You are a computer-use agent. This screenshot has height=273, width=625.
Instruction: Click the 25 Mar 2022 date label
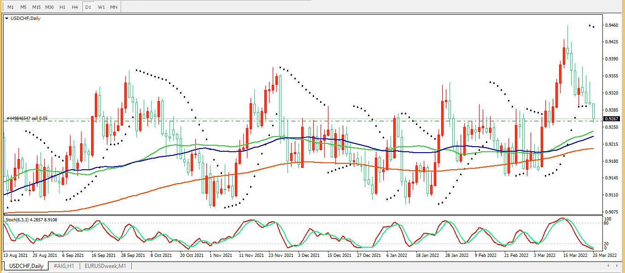click(604, 255)
